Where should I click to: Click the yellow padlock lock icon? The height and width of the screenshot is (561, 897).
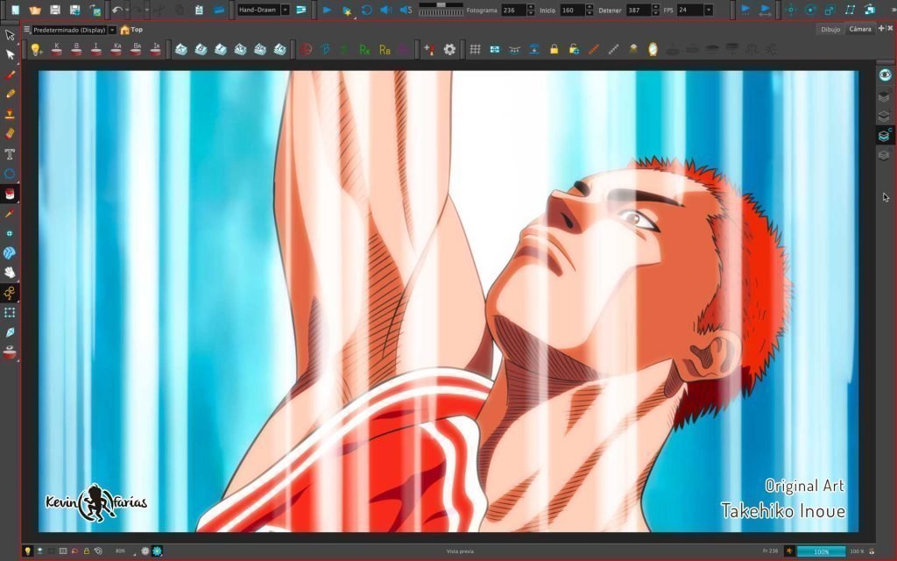click(x=554, y=50)
